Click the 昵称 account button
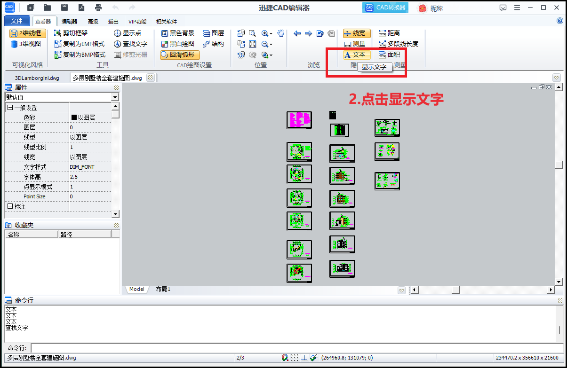 431,8
